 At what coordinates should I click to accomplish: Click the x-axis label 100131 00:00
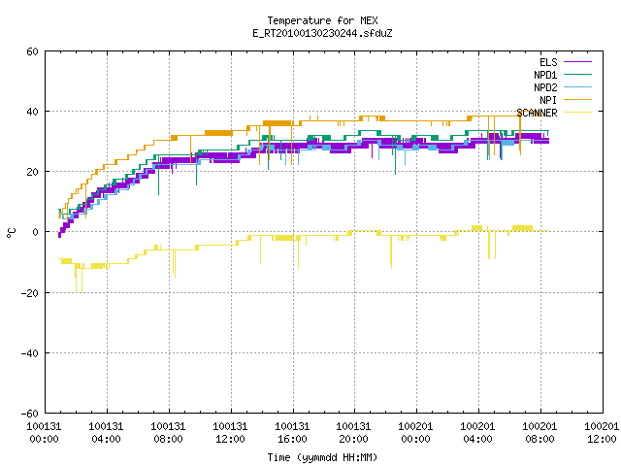point(44,433)
